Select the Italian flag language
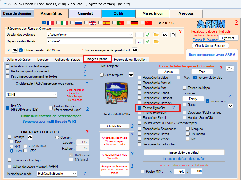The image size is (241, 180). (x=64, y=23)
